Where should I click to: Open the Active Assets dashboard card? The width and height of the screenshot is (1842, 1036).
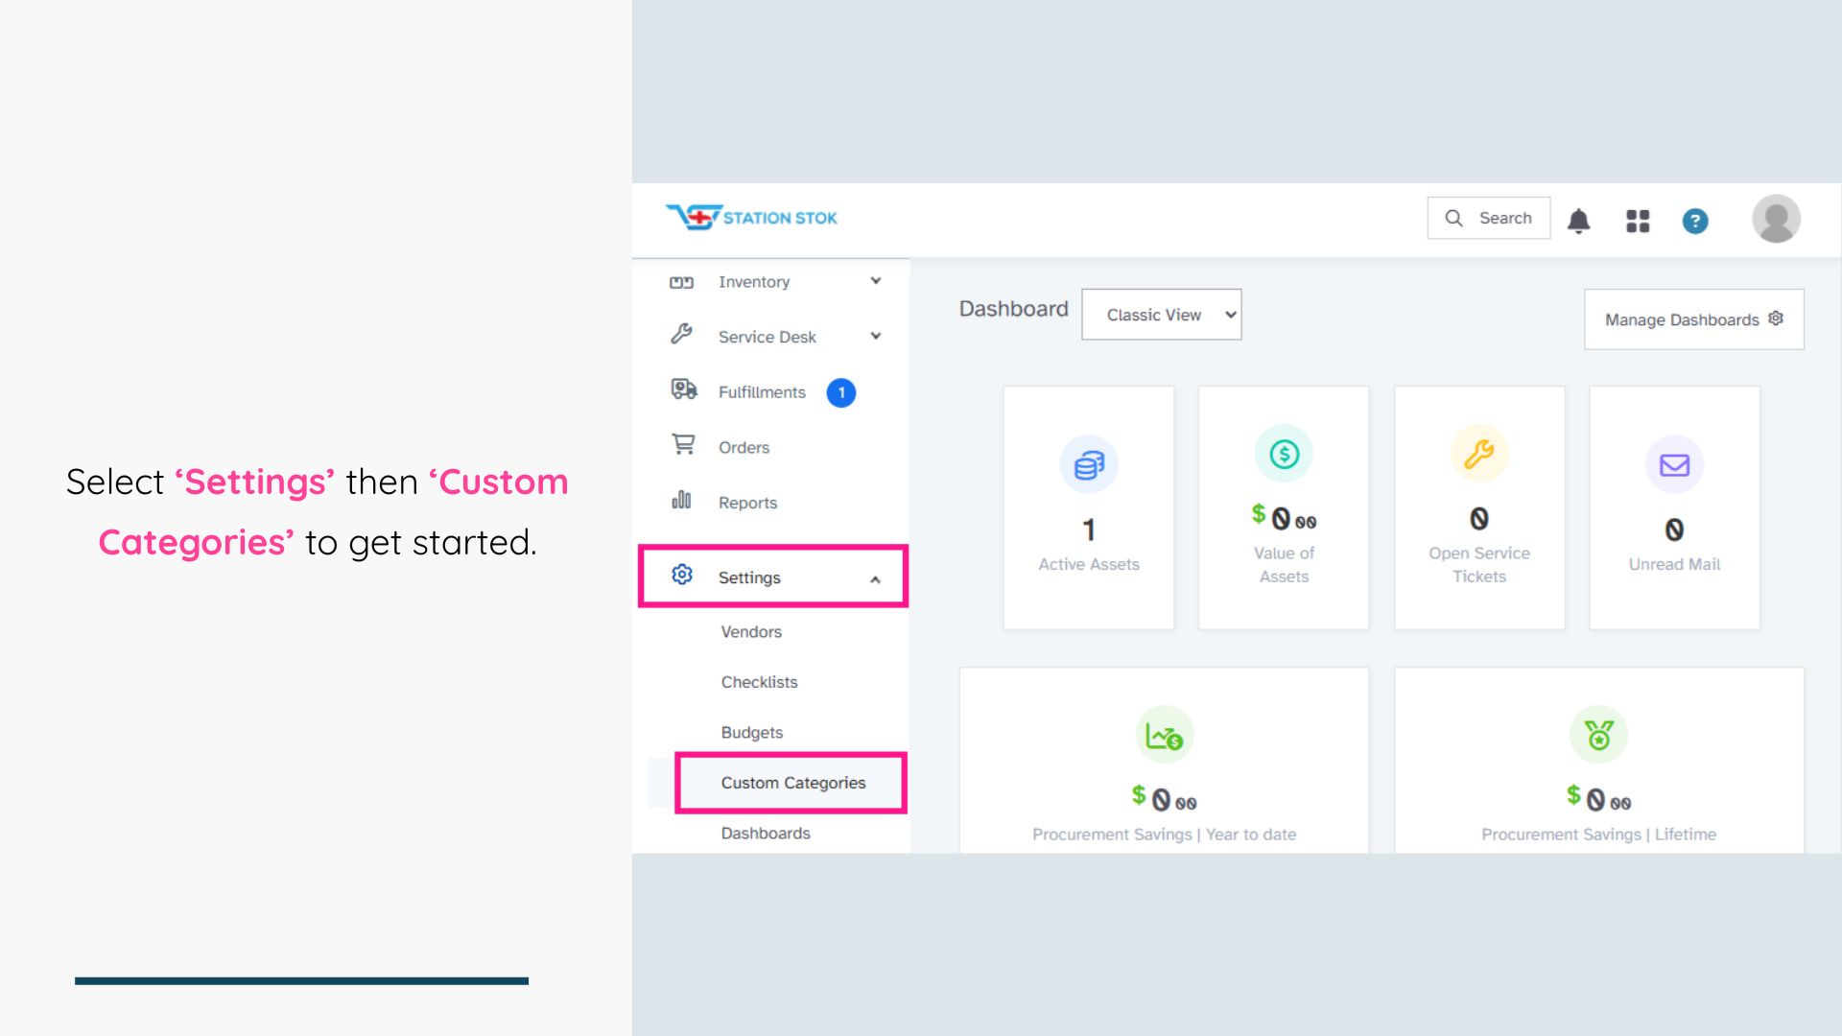(1088, 508)
